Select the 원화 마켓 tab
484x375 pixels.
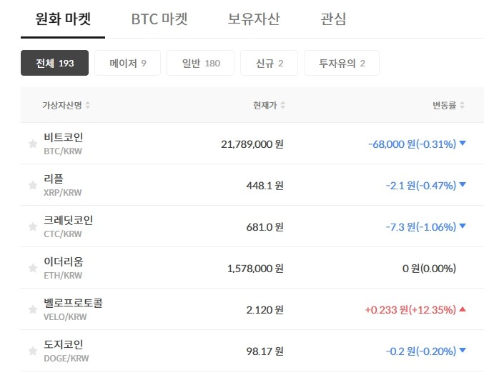pos(64,19)
